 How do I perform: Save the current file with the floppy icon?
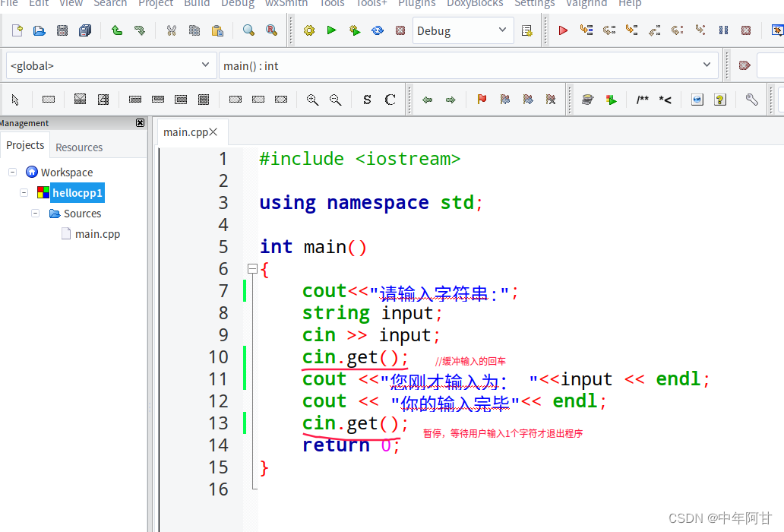[62, 30]
